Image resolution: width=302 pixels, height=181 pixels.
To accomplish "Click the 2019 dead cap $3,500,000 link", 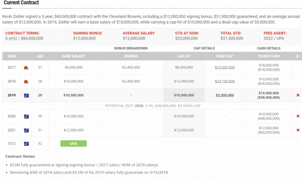I will click(x=225, y=95).
